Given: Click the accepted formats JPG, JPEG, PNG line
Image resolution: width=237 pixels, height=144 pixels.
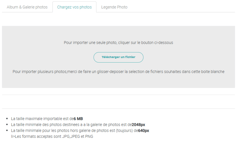Looking at the screenshot, I should coord(52,136).
